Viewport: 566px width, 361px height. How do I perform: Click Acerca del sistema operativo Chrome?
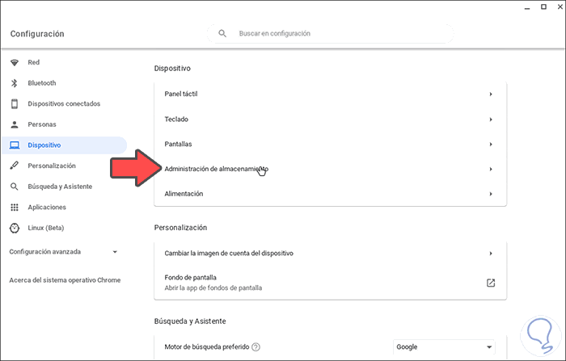coord(65,280)
